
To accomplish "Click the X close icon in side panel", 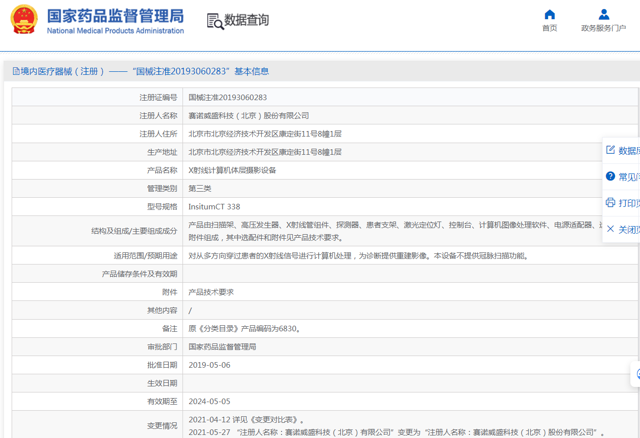I will tap(611, 229).
